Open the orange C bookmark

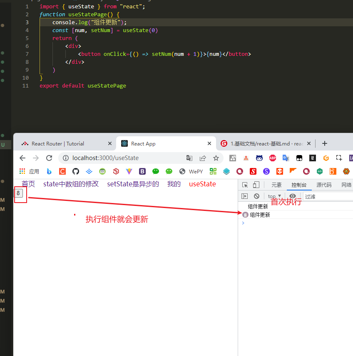pyautogui.click(x=62, y=171)
